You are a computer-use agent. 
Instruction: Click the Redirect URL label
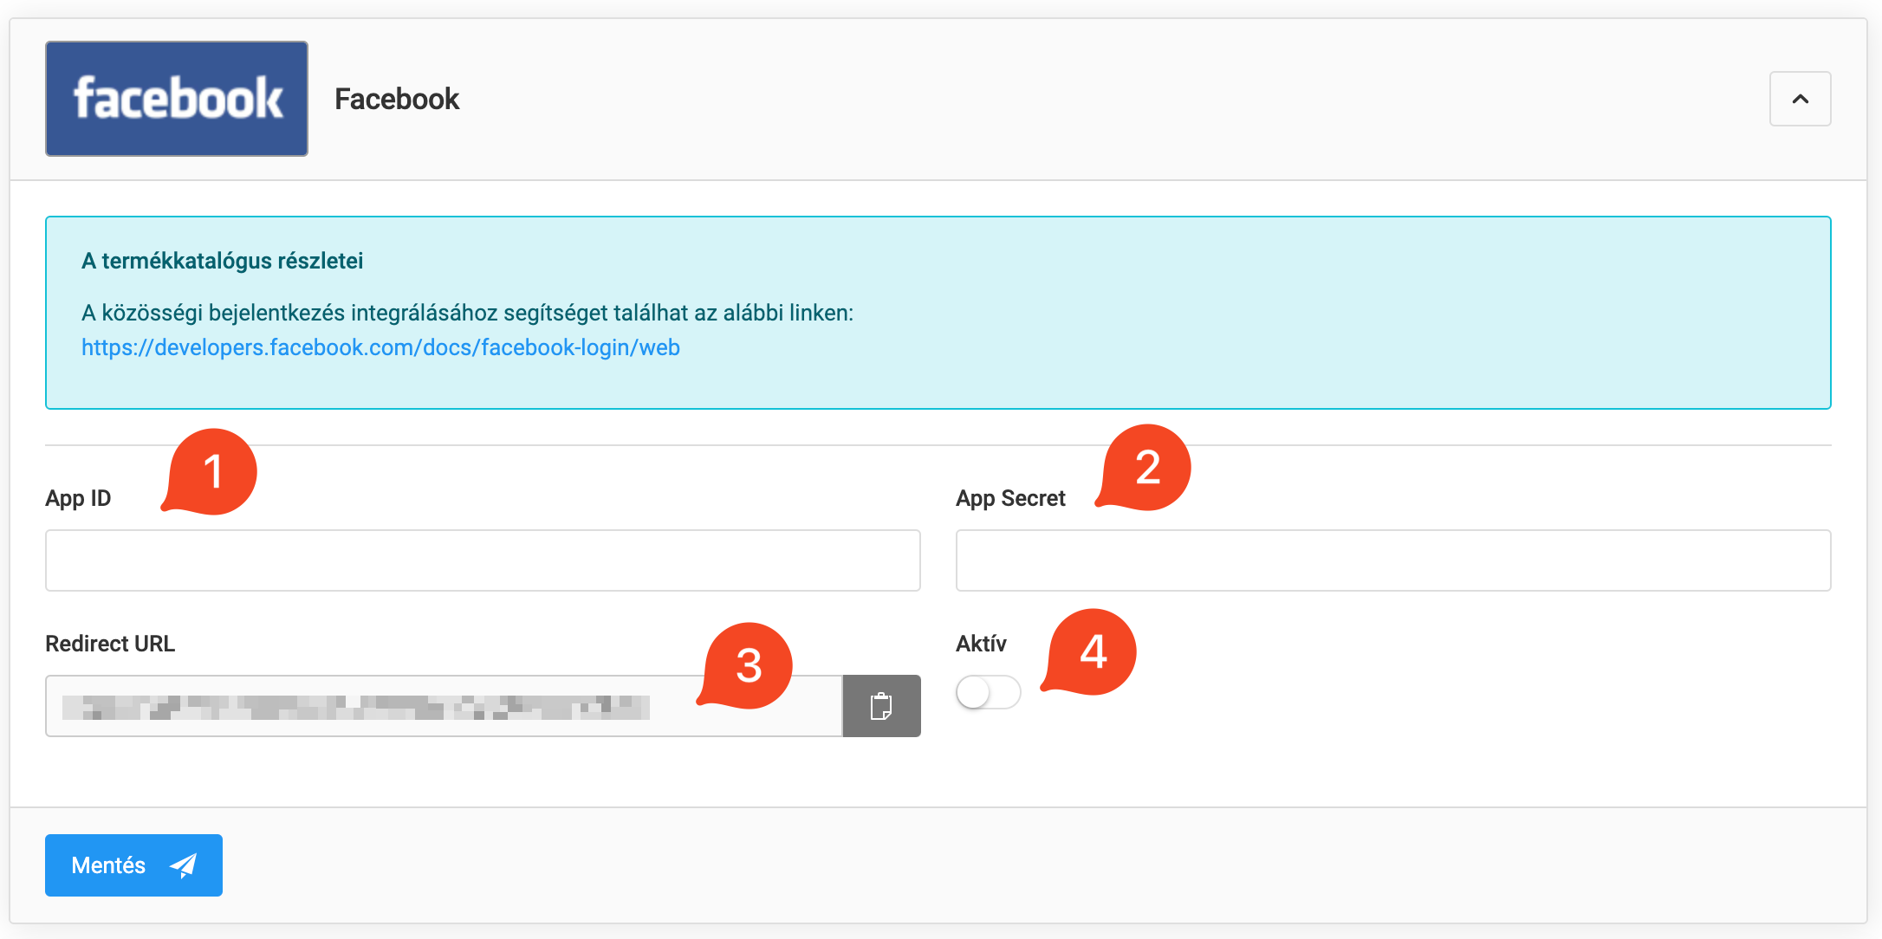(110, 644)
